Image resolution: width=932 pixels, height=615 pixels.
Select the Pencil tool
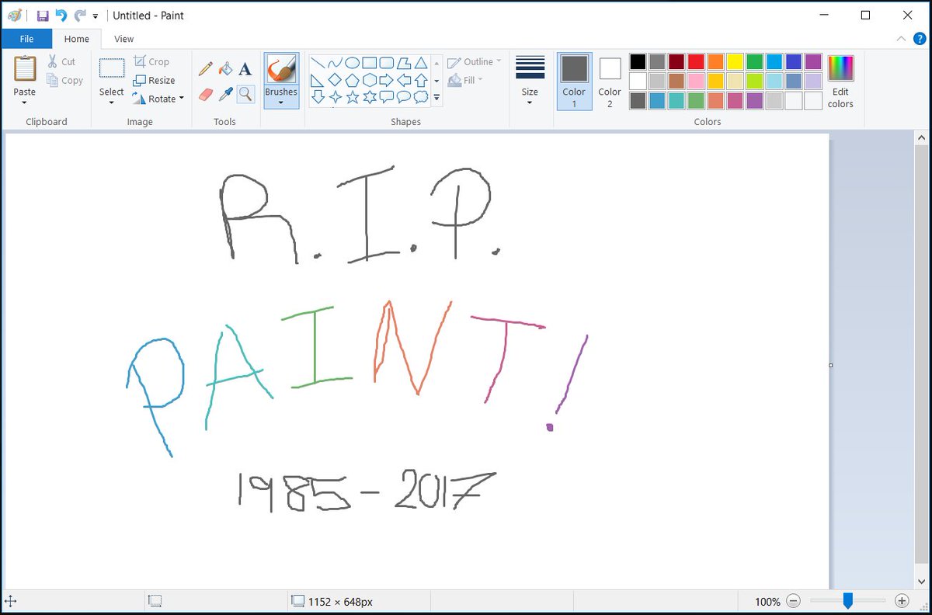206,68
